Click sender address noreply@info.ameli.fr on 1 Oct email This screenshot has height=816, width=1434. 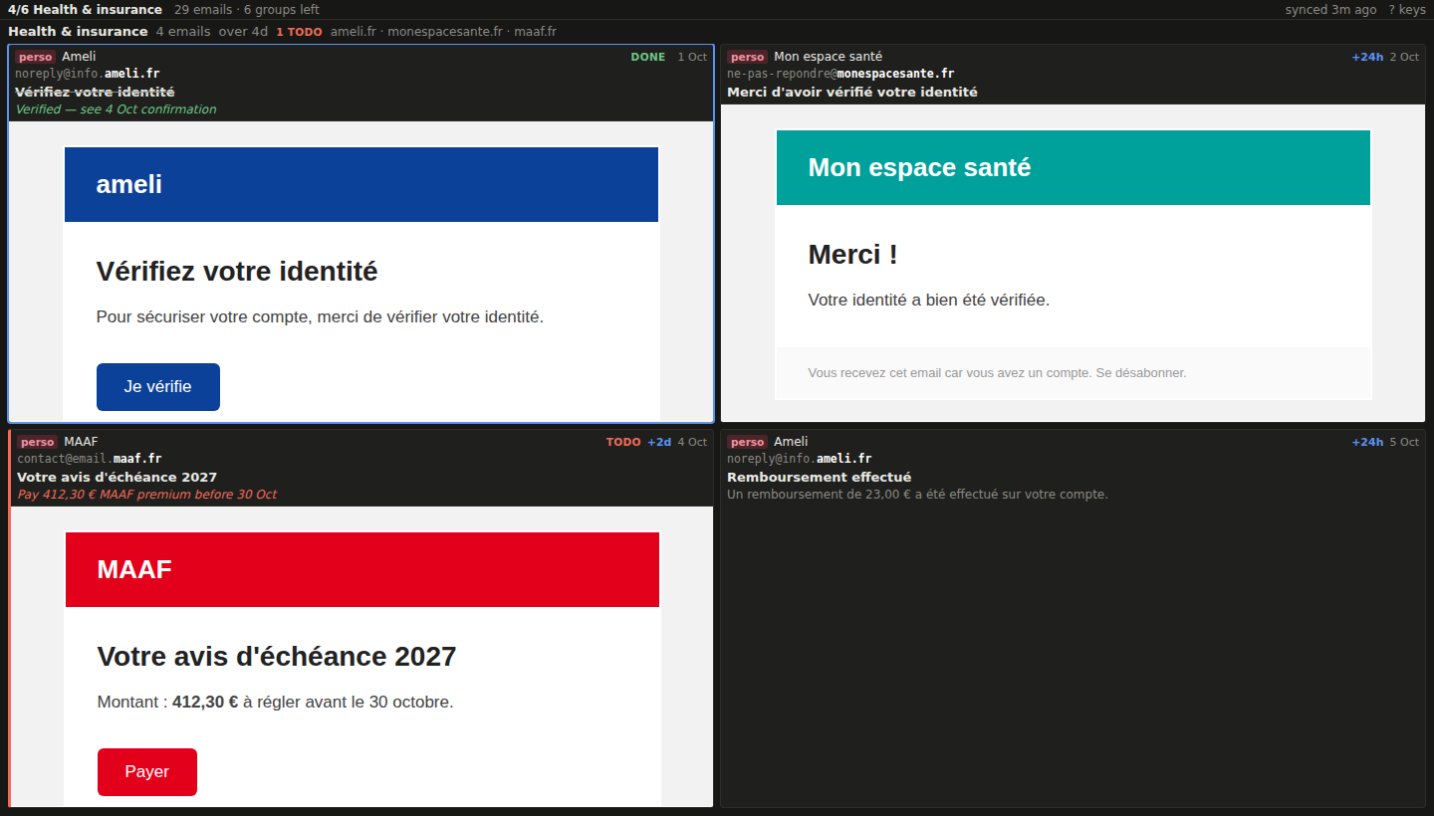88,74
